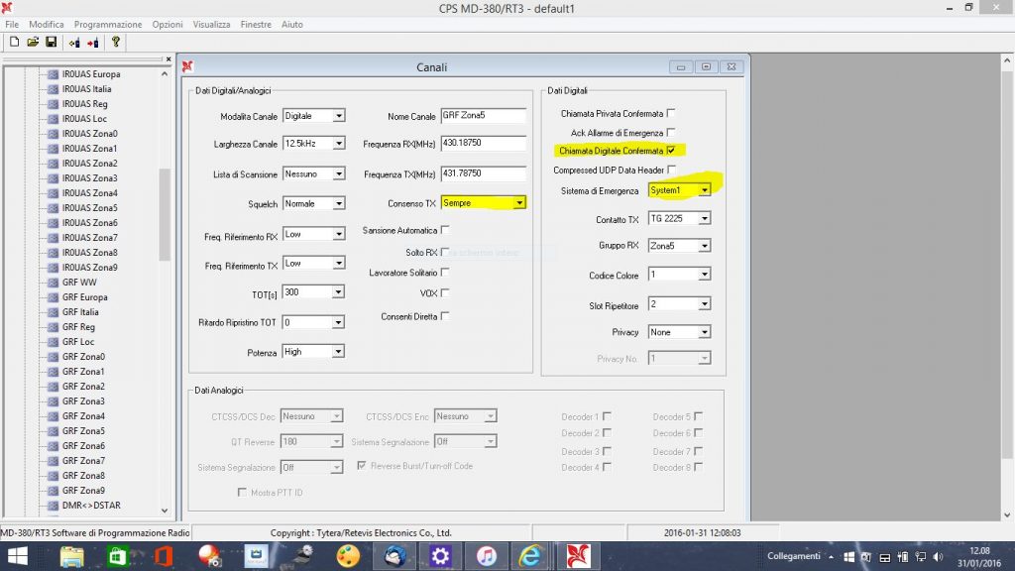1015x571 pixels.
Task: Select channel icon for IR0UAS Europa
Action: 54,74
